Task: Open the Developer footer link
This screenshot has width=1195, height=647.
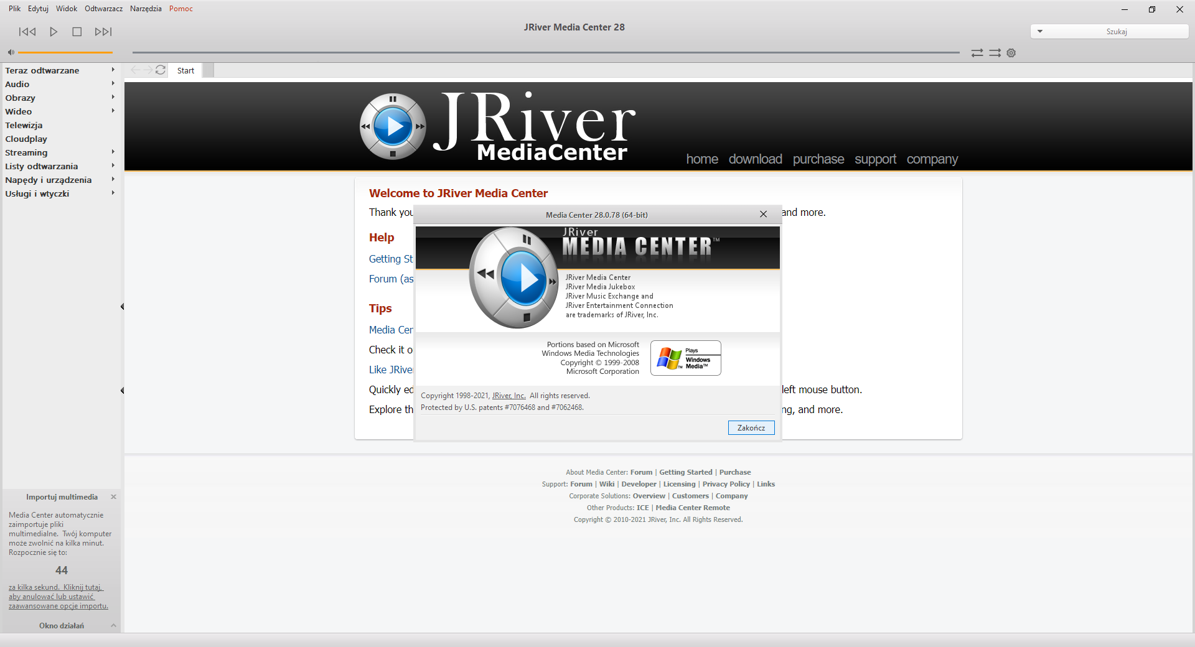Action: (x=639, y=484)
